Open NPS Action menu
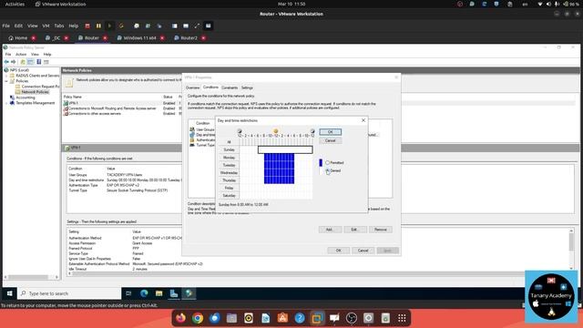This screenshot has width=583, height=328. click(21, 55)
